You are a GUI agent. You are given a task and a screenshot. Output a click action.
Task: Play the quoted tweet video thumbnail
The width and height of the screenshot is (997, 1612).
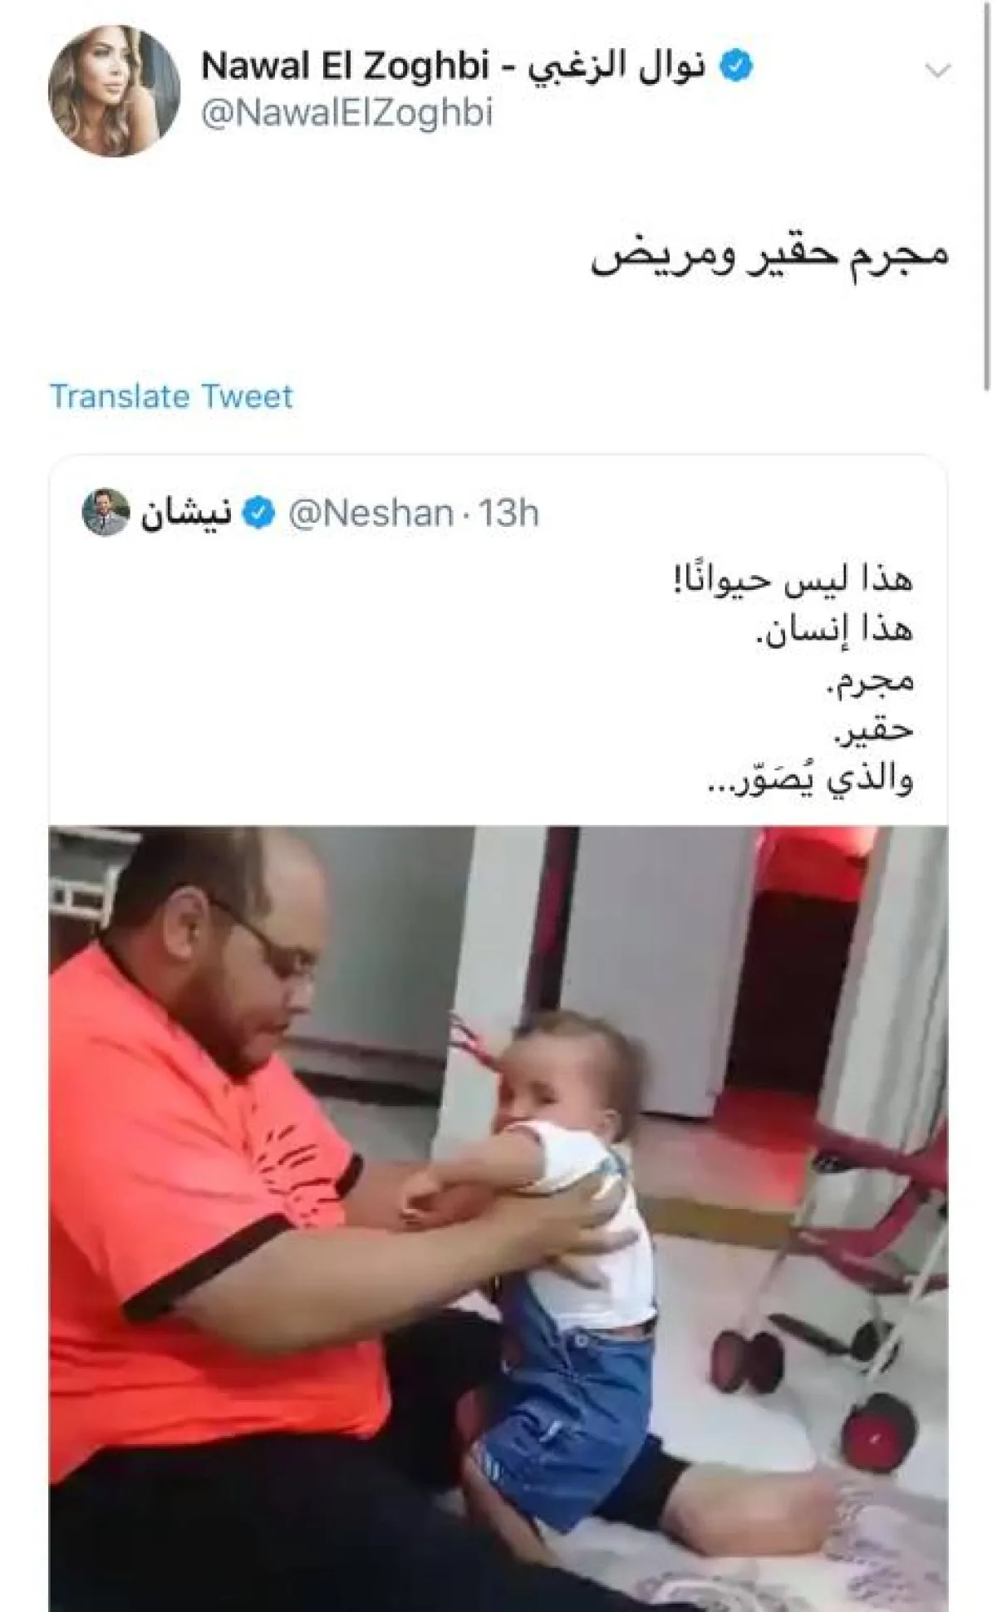tap(498, 1218)
